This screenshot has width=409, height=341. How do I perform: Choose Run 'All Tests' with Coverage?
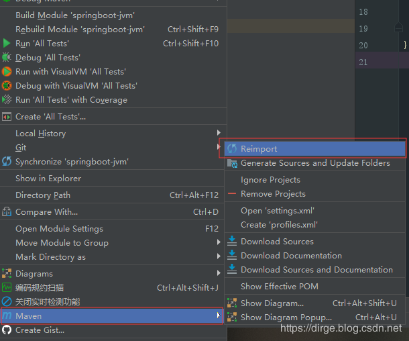pyautogui.click(x=113, y=100)
